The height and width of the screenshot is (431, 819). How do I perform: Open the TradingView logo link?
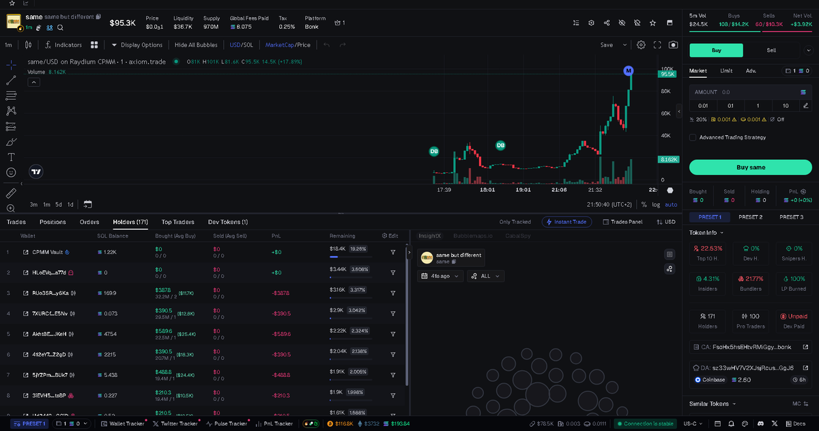37,172
